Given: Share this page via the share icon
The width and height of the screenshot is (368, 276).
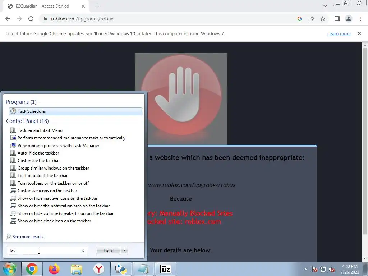Looking at the screenshot, I should click(311, 19).
